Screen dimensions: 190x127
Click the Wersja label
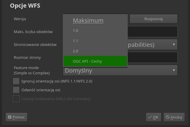20,19
